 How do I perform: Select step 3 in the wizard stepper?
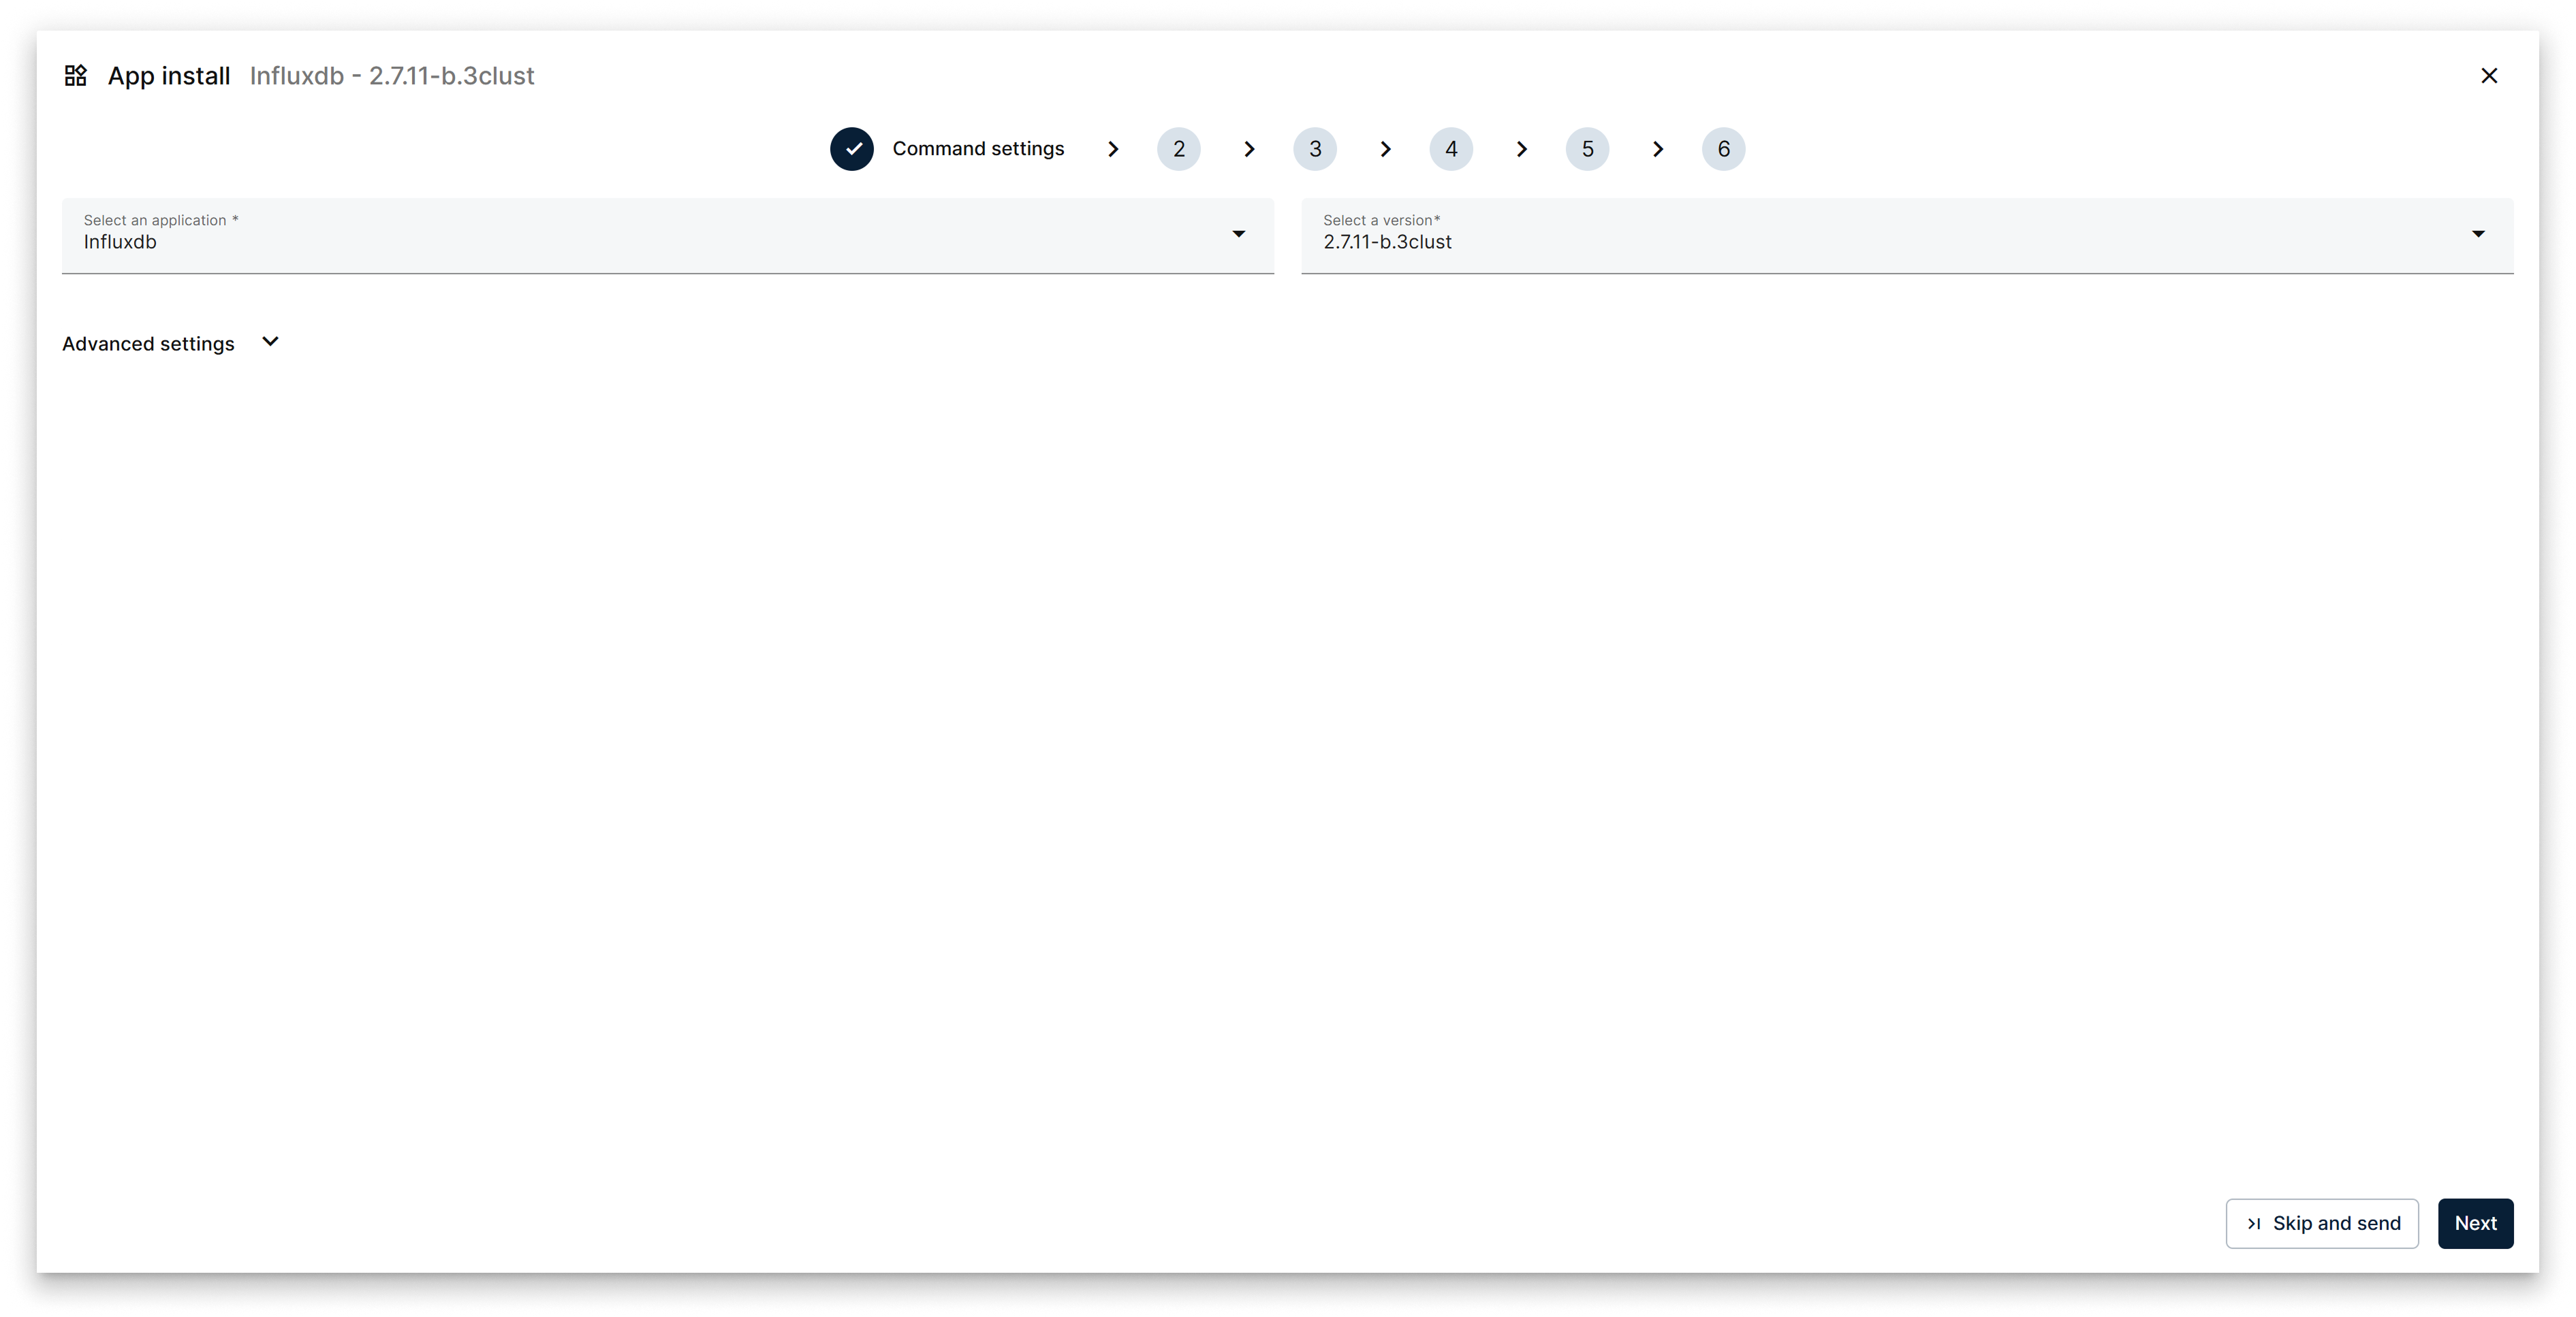click(x=1315, y=149)
